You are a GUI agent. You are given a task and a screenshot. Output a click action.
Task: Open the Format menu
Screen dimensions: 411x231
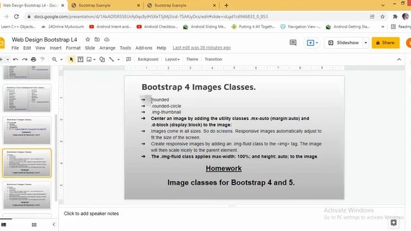click(x=73, y=48)
